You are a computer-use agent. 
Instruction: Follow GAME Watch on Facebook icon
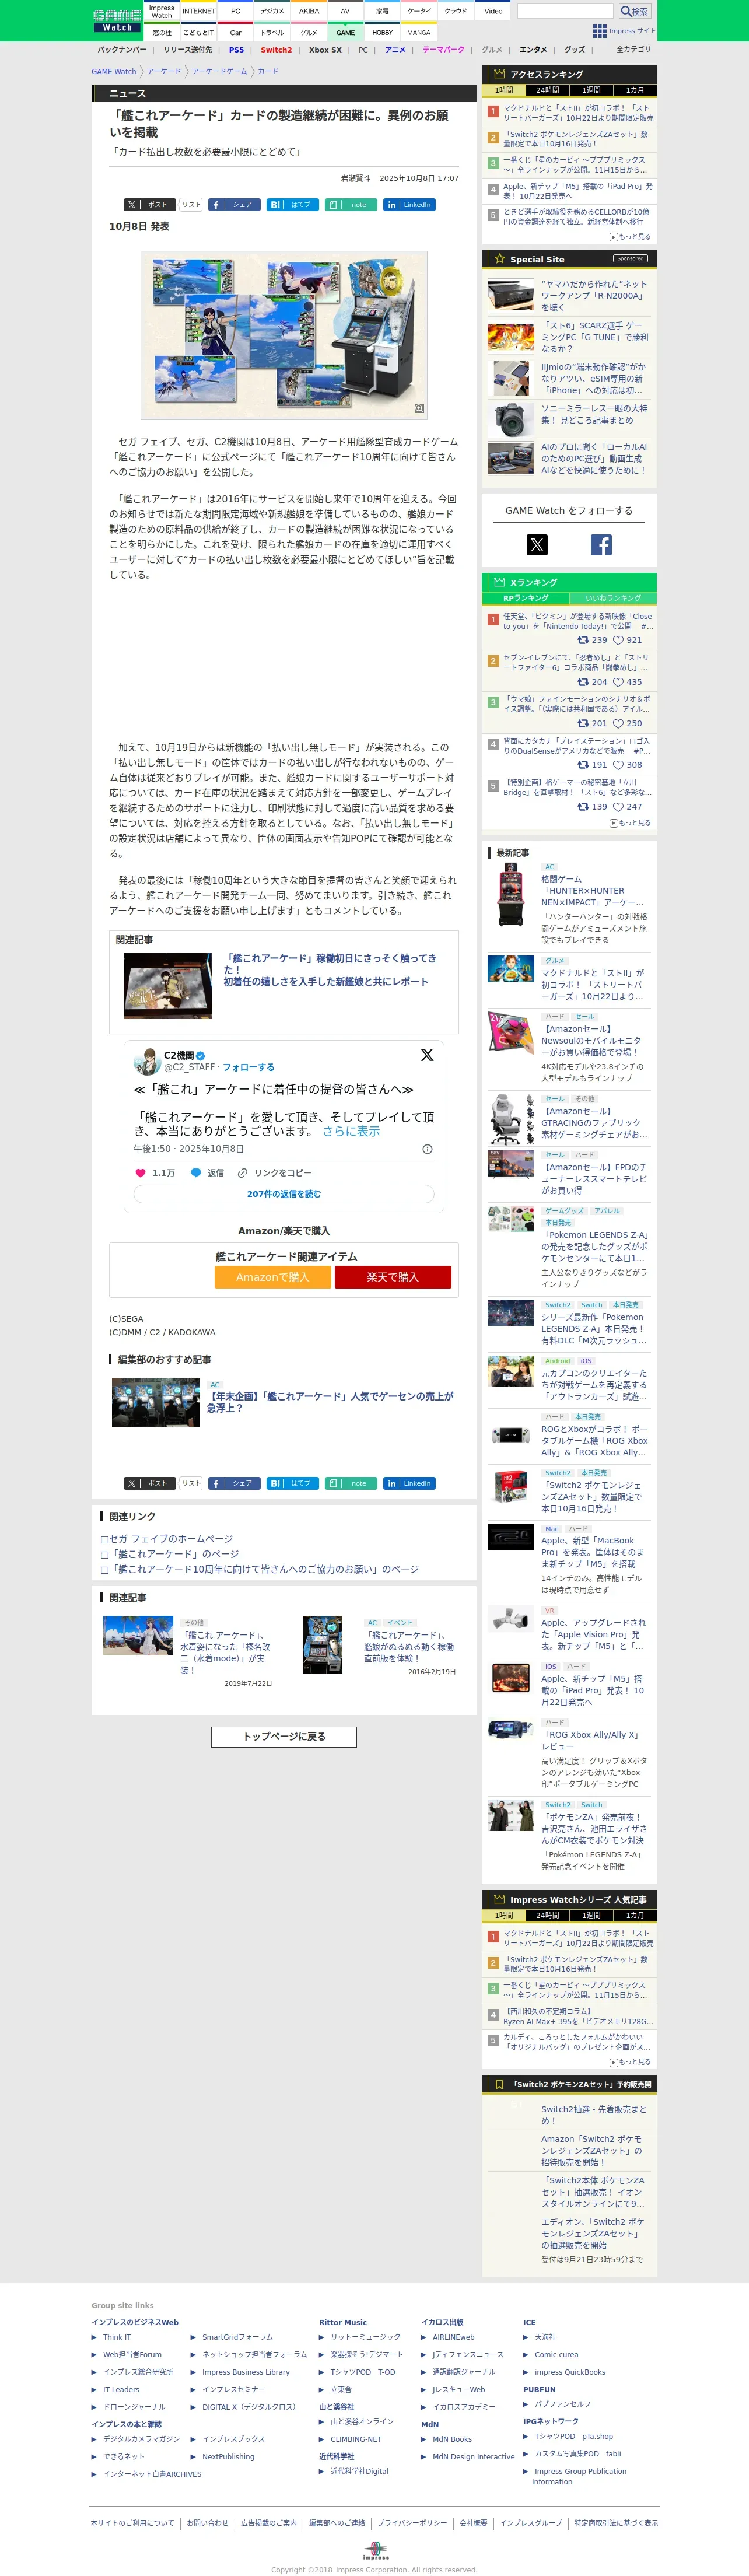[x=601, y=545]
